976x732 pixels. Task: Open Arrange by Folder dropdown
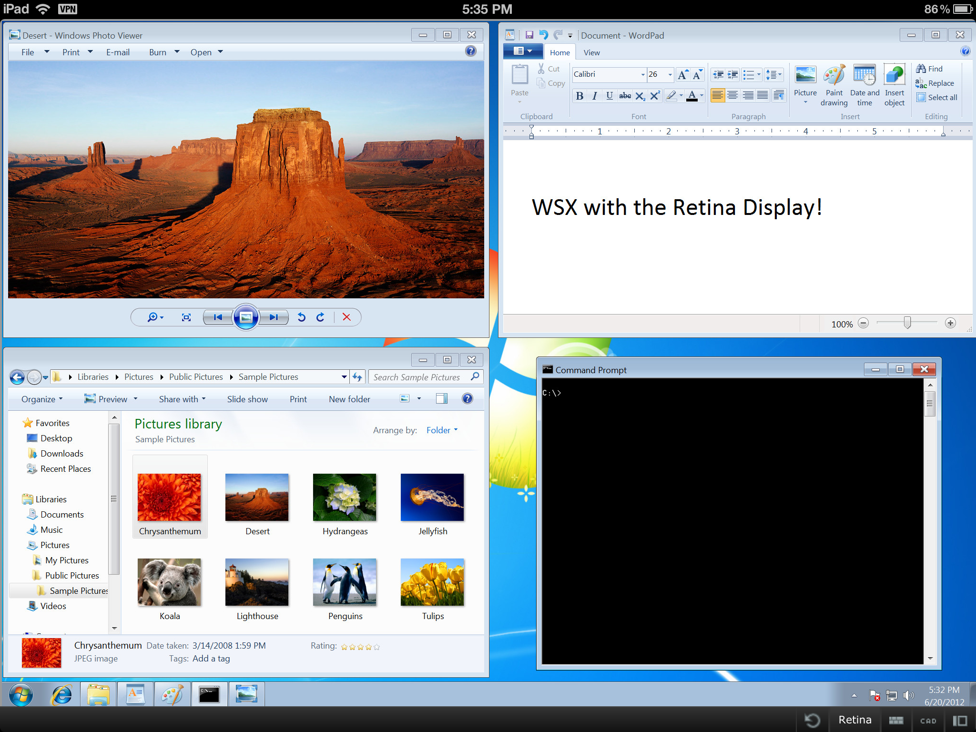click(442, 430)
